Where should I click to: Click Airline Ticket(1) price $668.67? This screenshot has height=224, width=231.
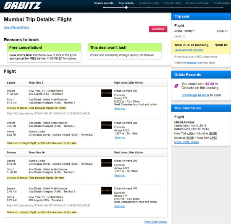222,31
